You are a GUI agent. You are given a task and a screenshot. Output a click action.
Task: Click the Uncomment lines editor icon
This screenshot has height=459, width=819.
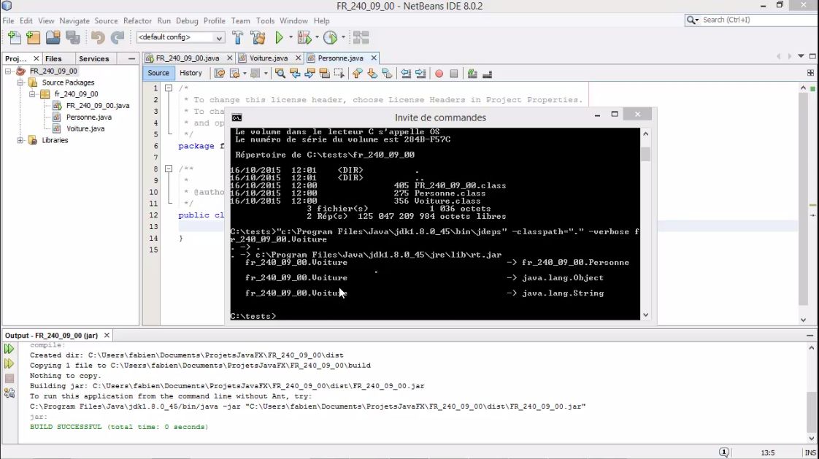click(x=488, y=74)
